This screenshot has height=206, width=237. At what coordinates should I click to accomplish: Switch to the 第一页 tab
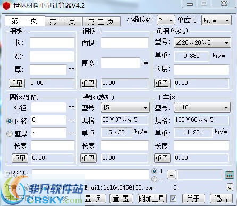point(24,21)
